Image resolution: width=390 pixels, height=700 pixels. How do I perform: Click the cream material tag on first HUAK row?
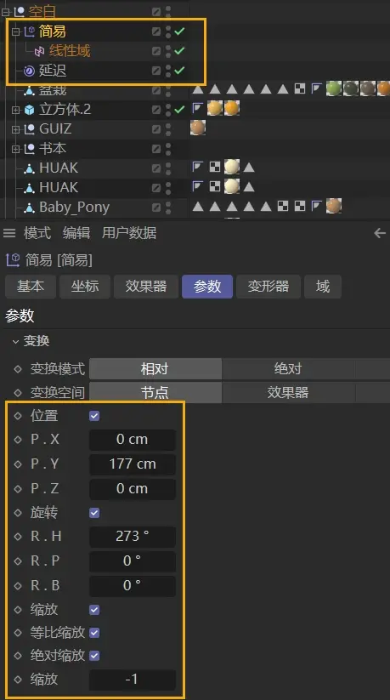[x=232, y=167]
